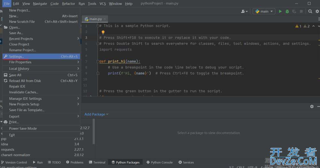Choose Open... from the File menu
Screen dimensions: 320x168
pyautogui.click(x=41, y=27)
